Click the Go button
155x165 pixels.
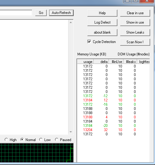[x=41, y=13]
